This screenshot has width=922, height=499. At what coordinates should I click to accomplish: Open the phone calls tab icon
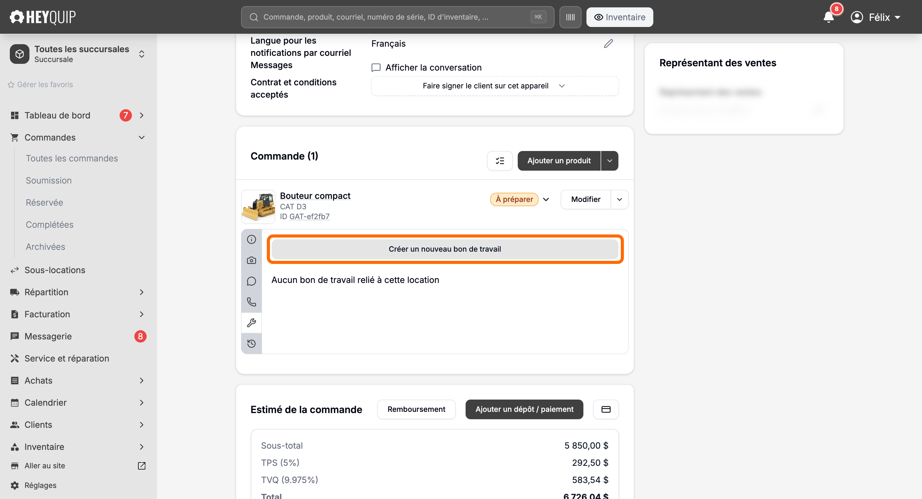coord(251,302)
